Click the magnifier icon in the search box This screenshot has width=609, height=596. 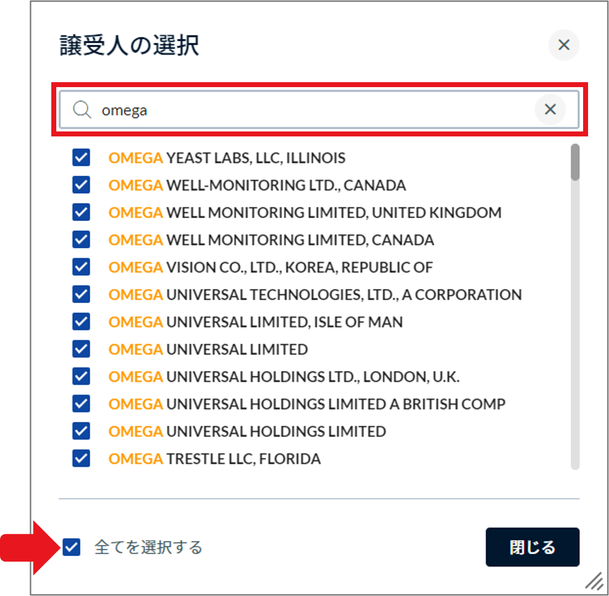[82, 110]
